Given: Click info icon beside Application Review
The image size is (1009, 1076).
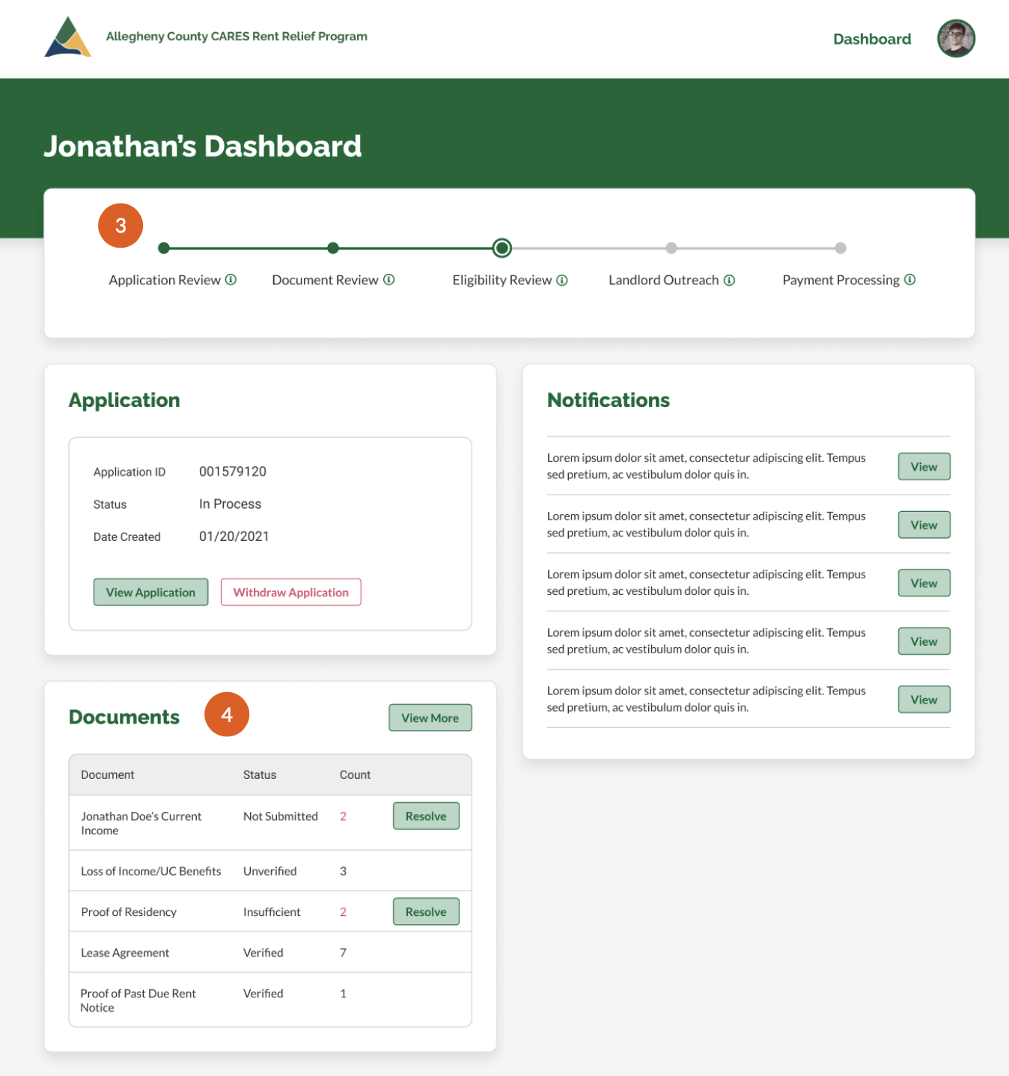Looking at the screenshot, I should pyautogui.click(x=231, y=280).
